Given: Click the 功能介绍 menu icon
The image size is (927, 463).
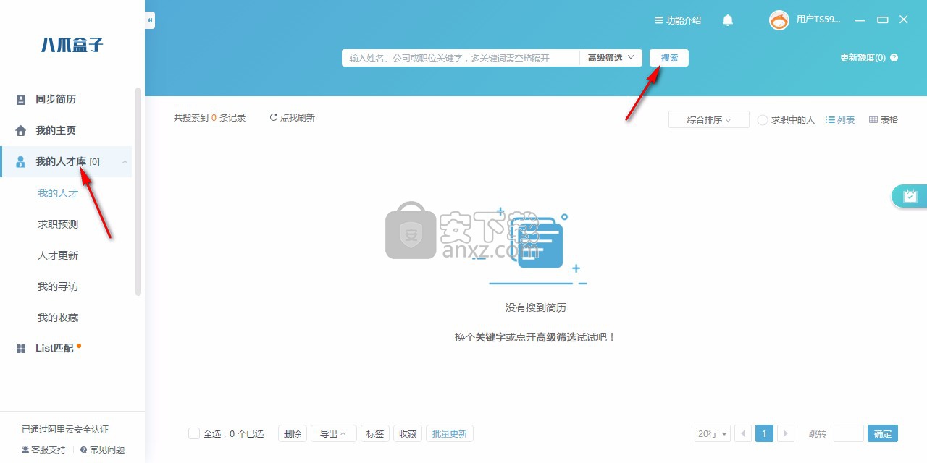Looking at the screenshot, I should [658, 20].
